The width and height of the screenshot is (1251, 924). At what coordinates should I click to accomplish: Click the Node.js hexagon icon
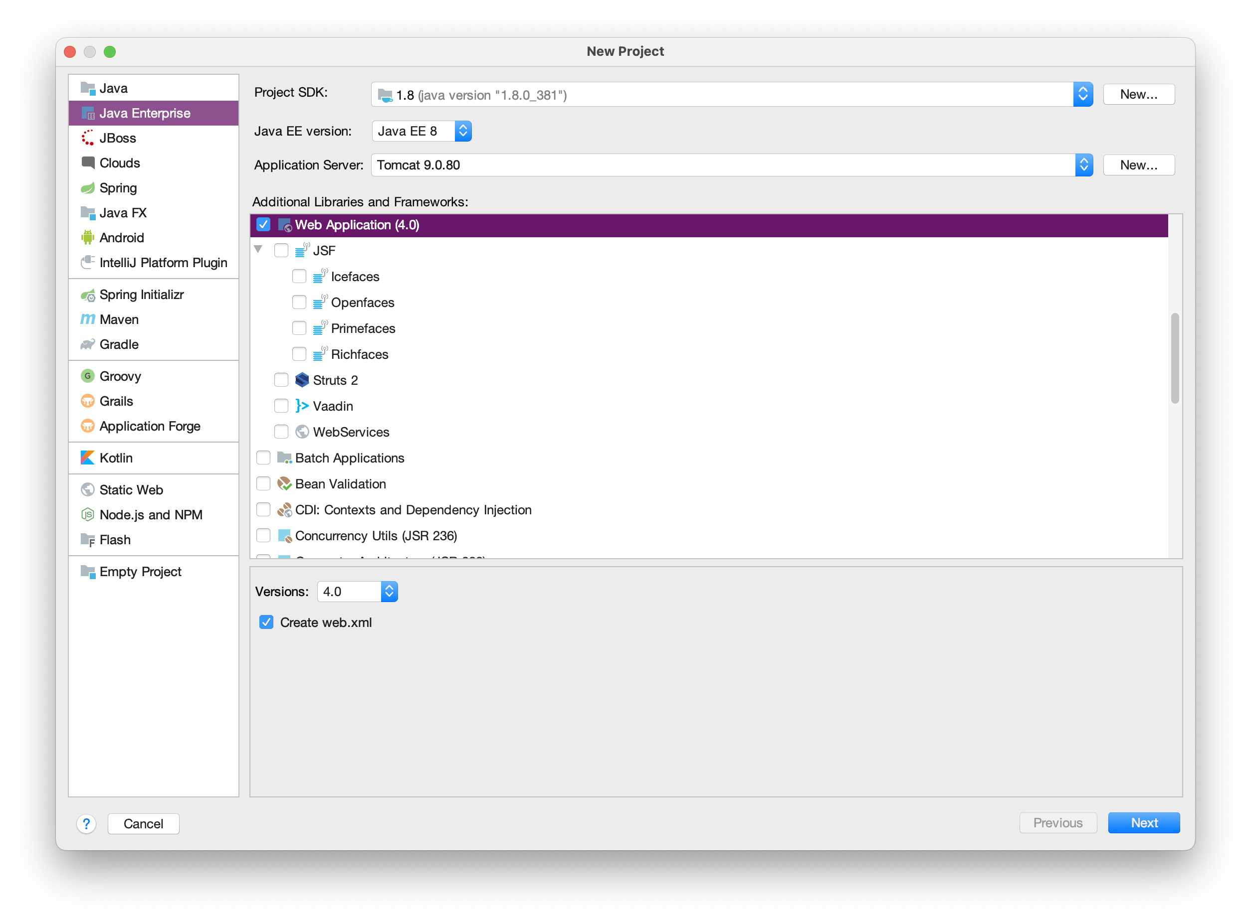87,514
